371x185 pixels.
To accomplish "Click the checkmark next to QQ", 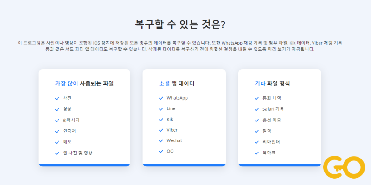I will (x=161, y=152).
